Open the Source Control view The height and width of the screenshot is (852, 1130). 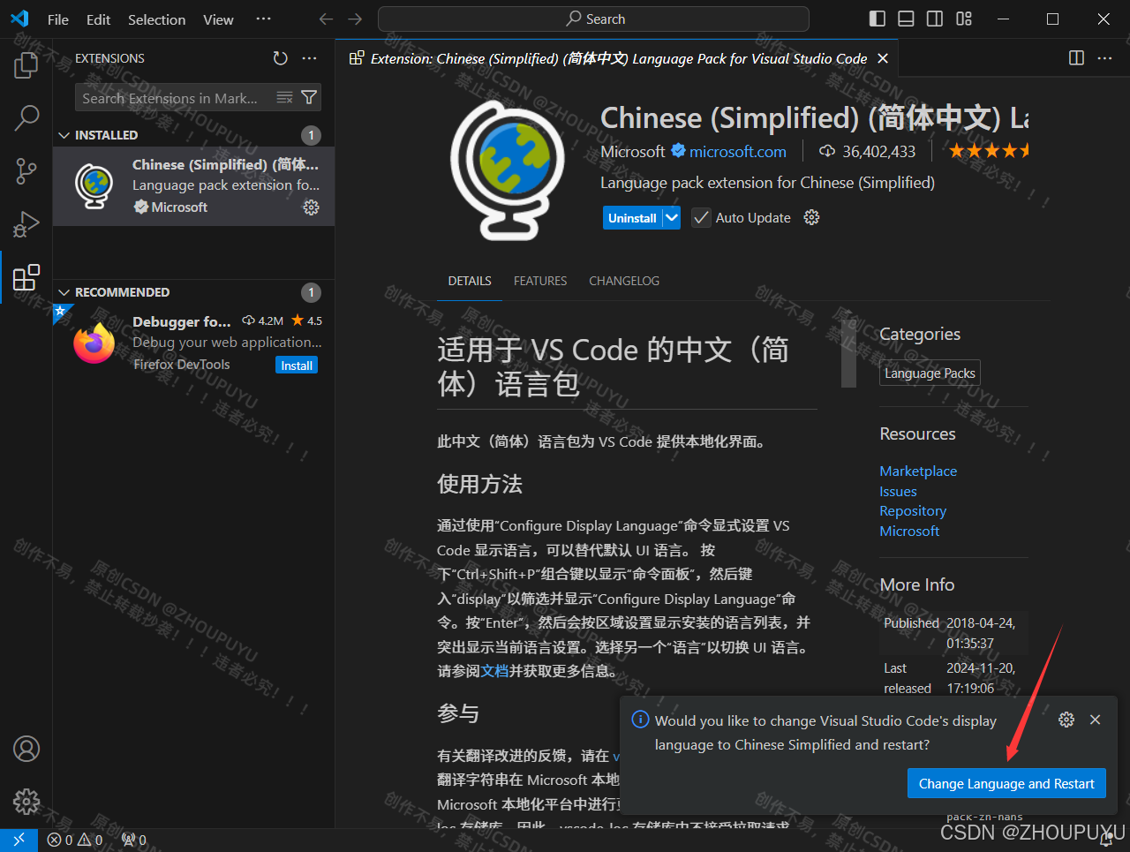click(x=26, y=170)
